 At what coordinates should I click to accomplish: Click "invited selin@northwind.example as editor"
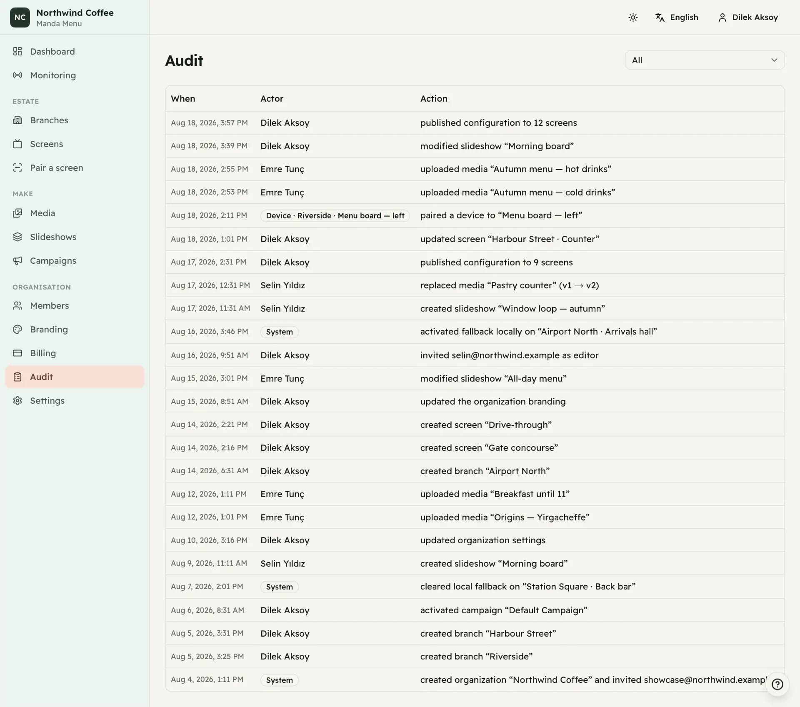tap(509, 355)
